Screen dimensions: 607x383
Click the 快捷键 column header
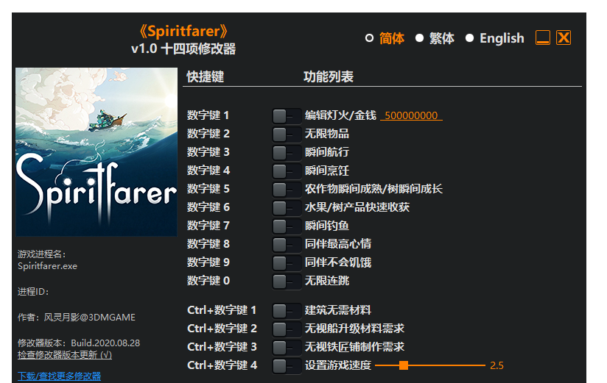206,76
